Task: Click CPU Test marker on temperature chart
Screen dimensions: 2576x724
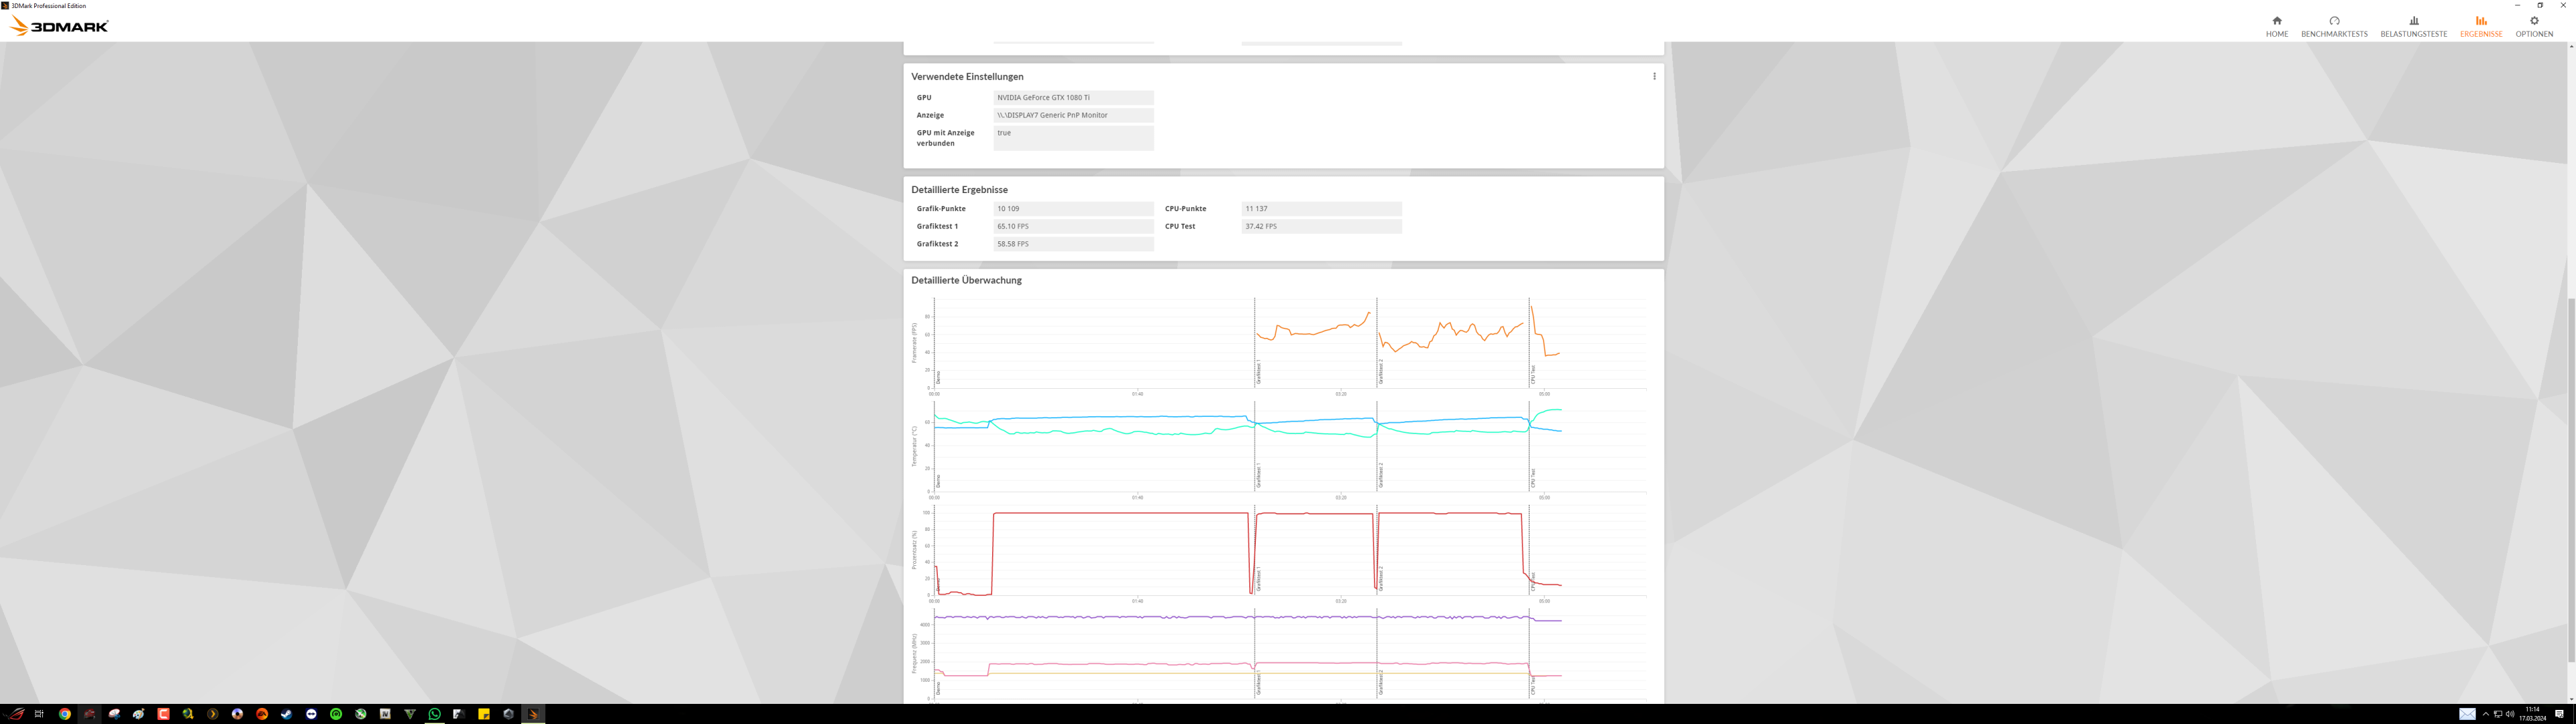Action: 1532,478
